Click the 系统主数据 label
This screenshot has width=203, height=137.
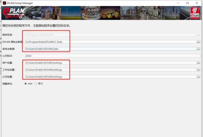pos(9,49)
